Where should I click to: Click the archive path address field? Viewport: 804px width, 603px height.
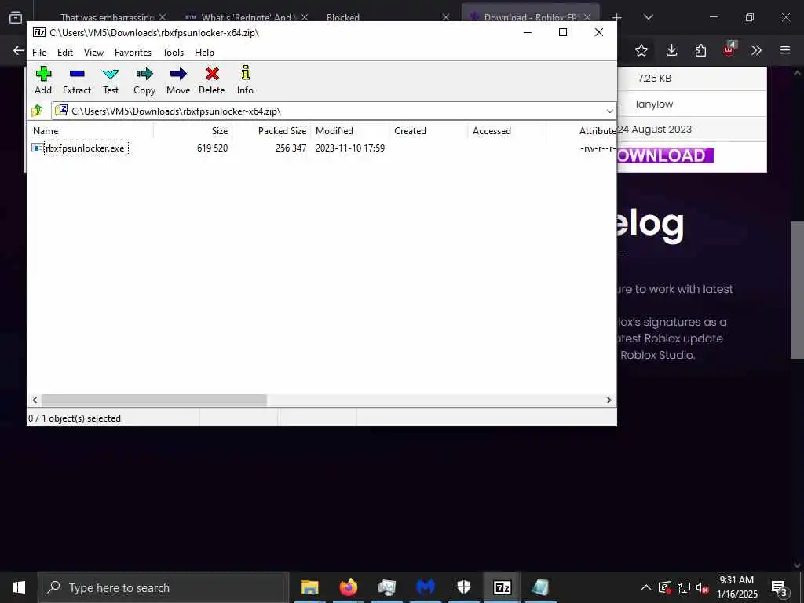(328, 111)
